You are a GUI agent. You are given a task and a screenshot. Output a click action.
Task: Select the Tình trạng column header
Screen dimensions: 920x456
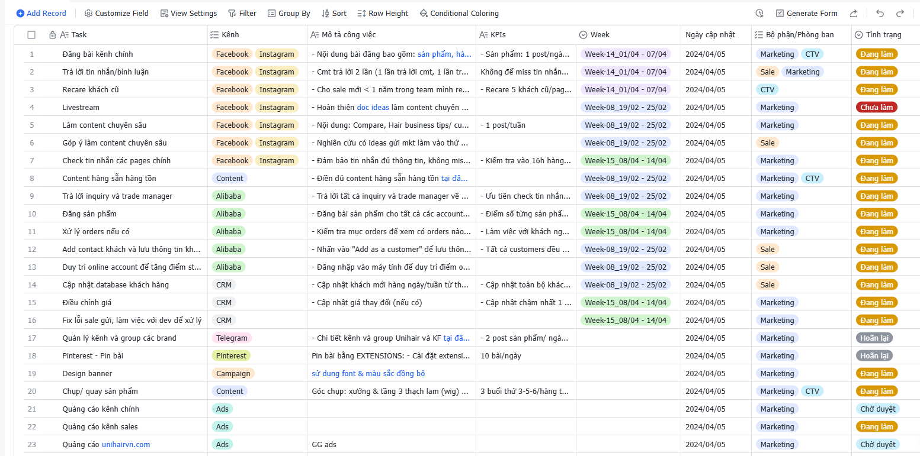click(886, 35)
